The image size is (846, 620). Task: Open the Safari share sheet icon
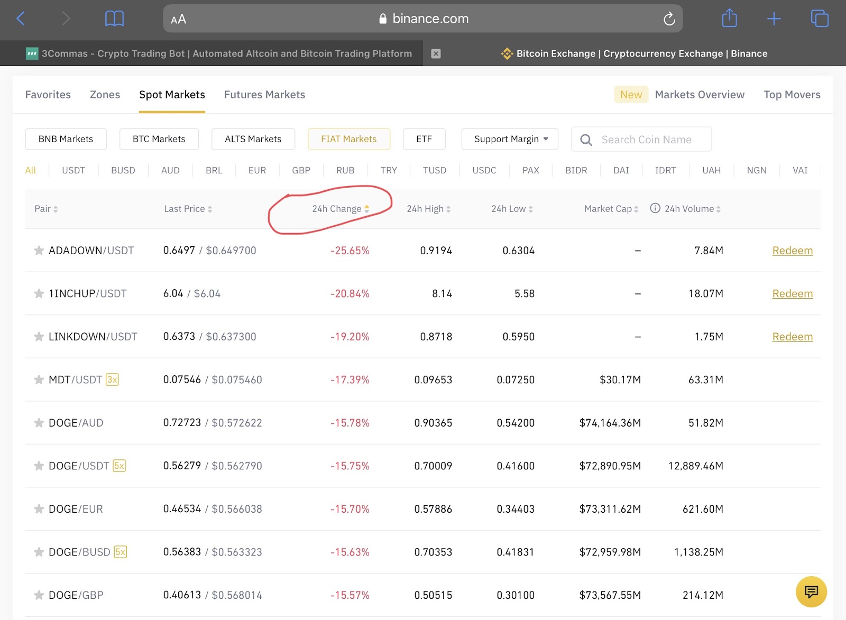[729, 18]
